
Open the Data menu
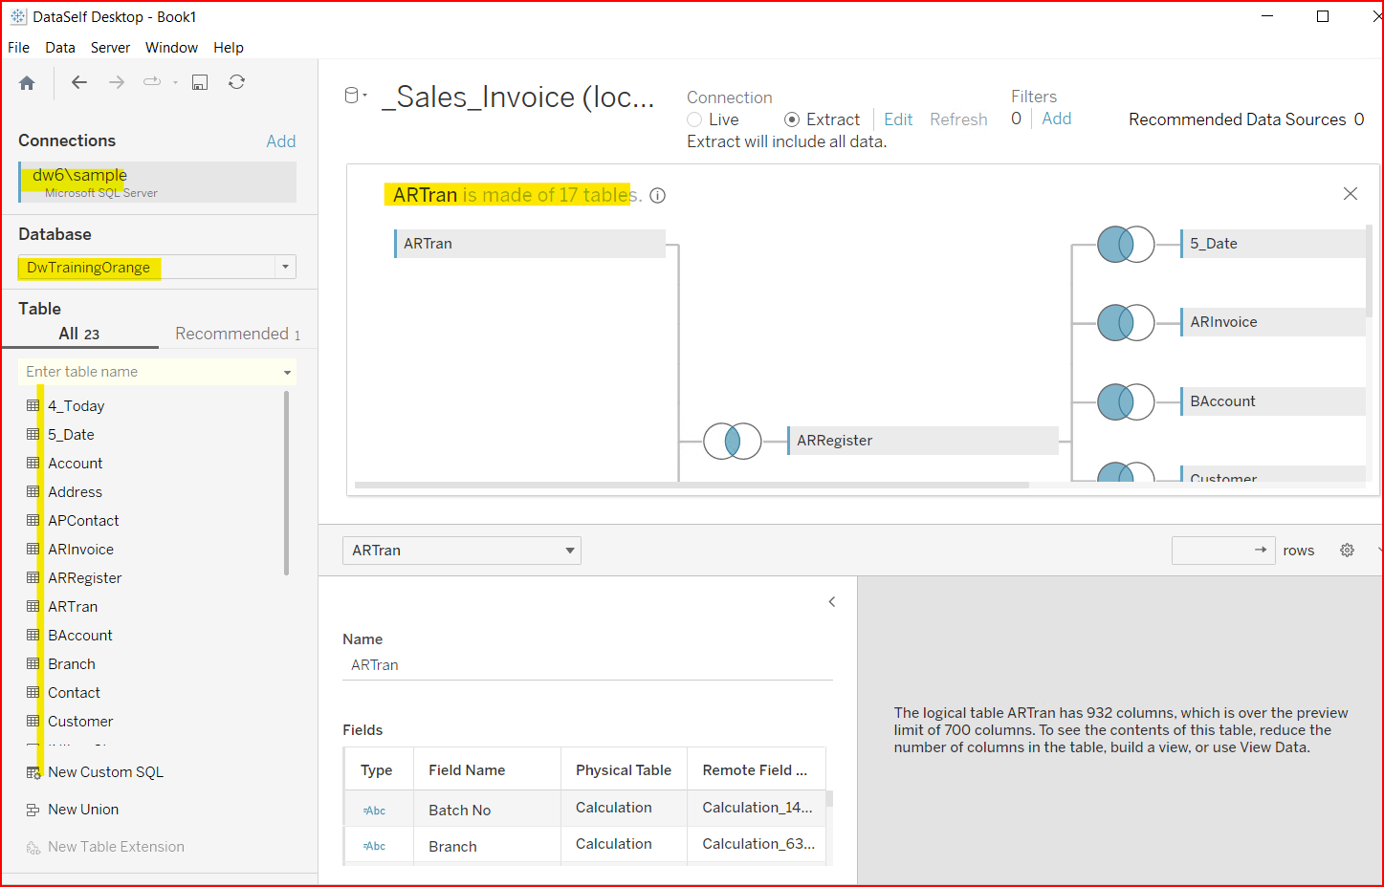pyautogui.click(x=59, y=48)
